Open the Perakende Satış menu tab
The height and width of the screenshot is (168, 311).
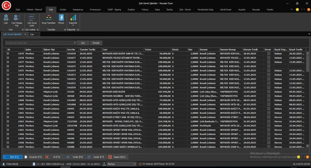click(x=205, y=10)
